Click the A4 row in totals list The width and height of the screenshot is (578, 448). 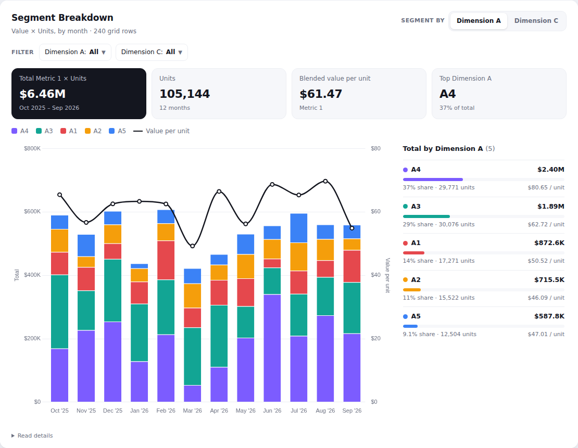pos(484,178)
